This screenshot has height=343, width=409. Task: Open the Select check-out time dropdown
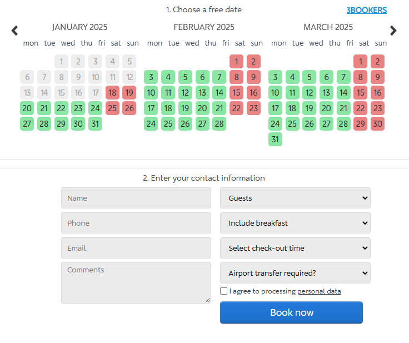(295, 248)
